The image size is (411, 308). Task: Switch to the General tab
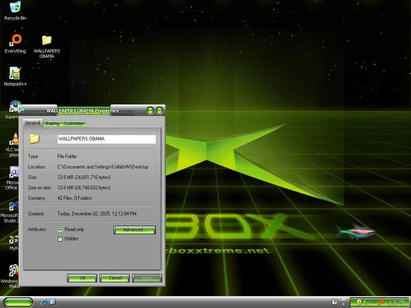coord(33,123)
